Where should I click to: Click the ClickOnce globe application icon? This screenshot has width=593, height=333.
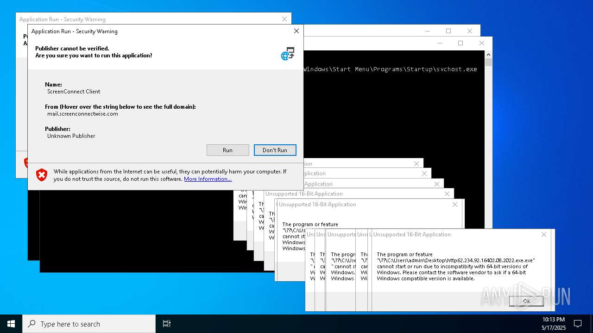tap(288, 54)
